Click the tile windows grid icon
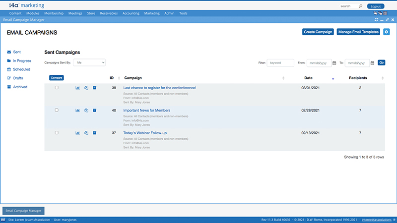The image size is (397, 223). pos(385,13)
